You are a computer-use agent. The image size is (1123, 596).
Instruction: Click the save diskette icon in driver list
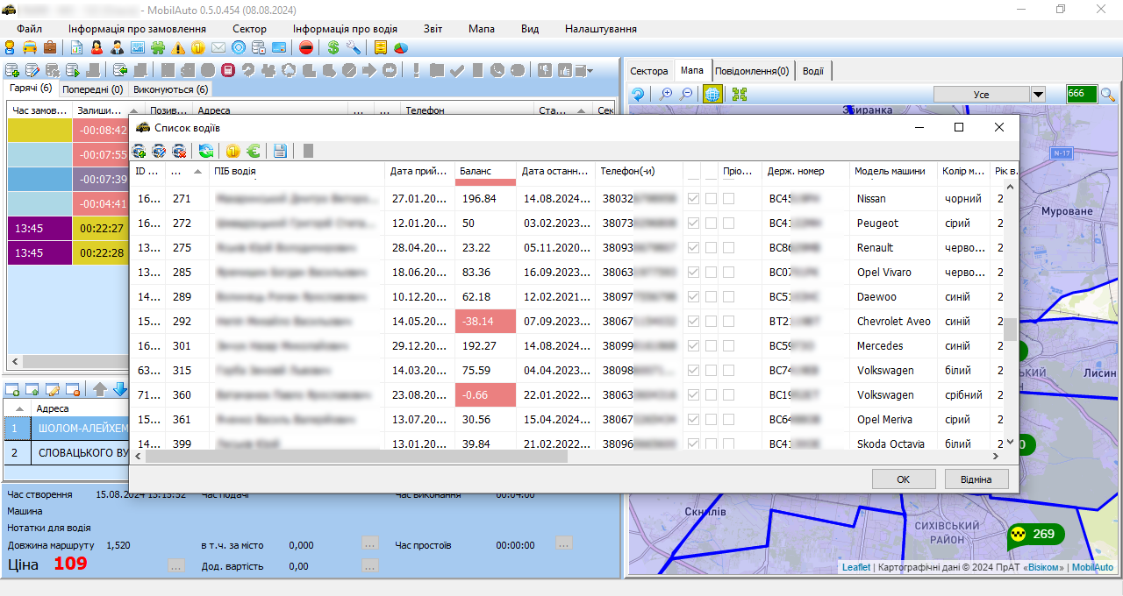[280, 151]
